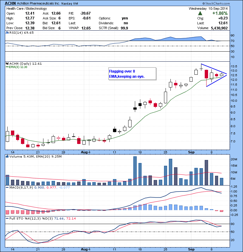Click the Volume bar chart icon
The image size is (243, 252).
point(7,156)
